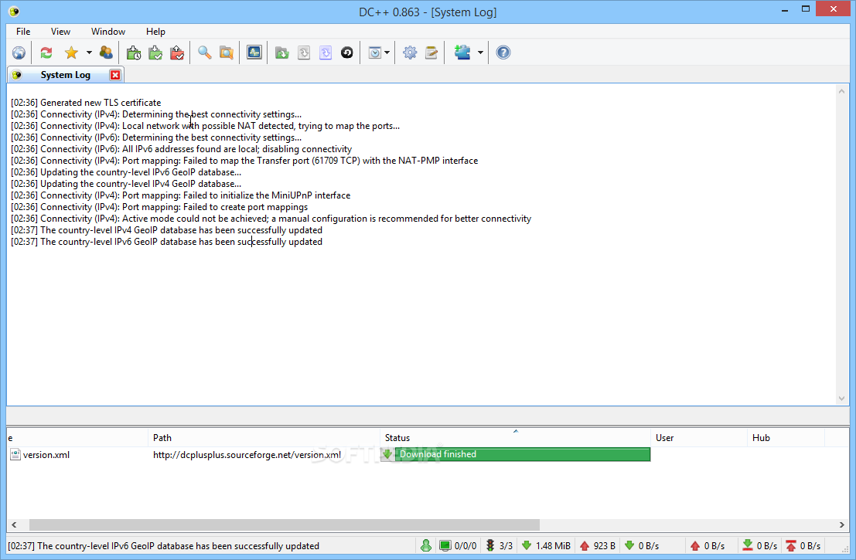Click the 923 B uploaded status
The image size is (856, 560).
pos(598,546)
